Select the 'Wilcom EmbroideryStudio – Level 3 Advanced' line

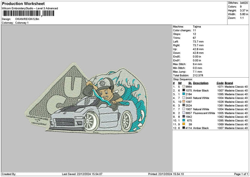(30, 8)
